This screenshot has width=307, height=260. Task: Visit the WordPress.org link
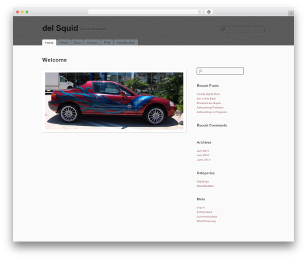pyautogui.click(x=206, y=221)
